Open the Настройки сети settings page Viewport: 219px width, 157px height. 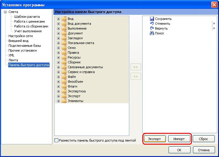click(x=21, y=36)
